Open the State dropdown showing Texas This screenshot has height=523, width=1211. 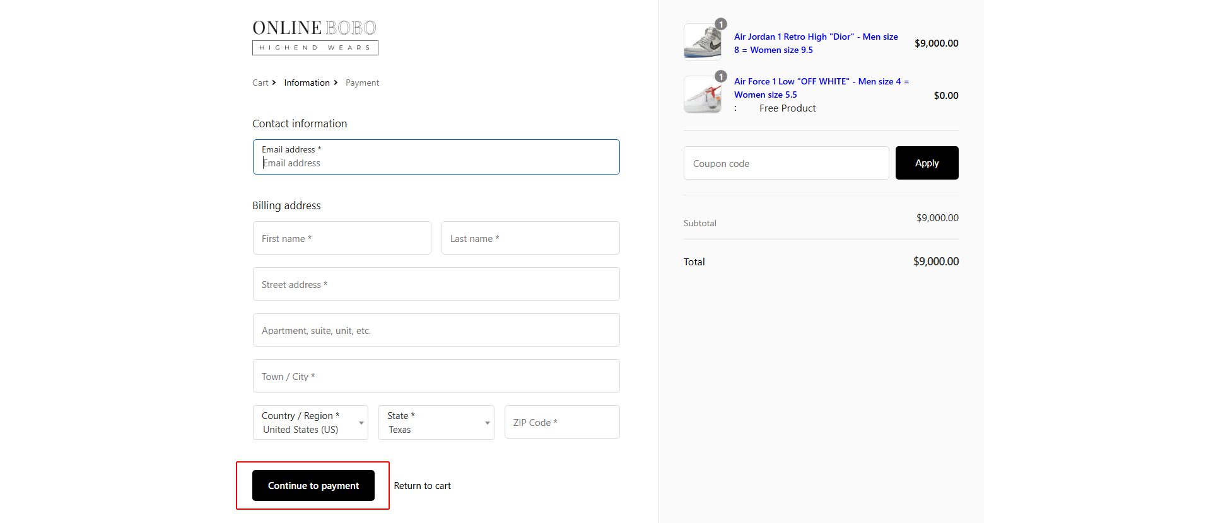click(436, 422)
